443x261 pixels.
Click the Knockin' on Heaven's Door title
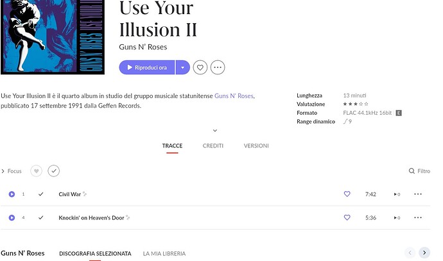pyautogui.click(x=91, y=218)
